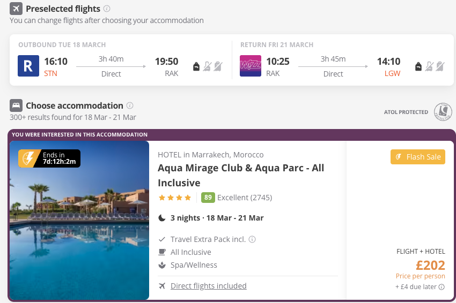Click the Choose accommodation info icon

coord(130,105)
